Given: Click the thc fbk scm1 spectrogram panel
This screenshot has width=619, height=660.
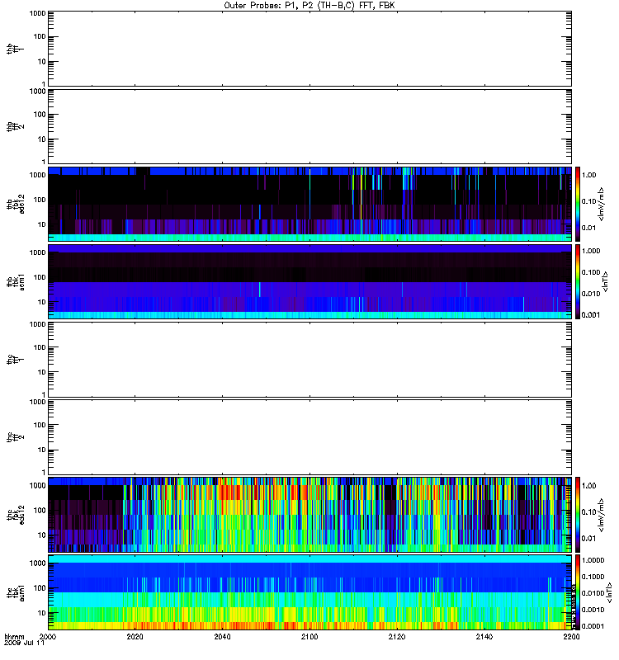Looking at the screenshot, I should pos(310,592).
